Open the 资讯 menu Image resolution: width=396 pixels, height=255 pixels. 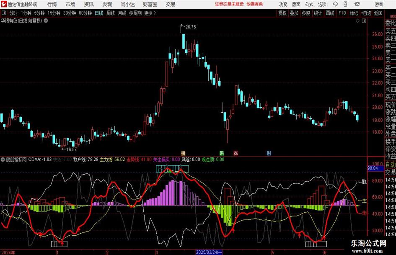click(x=89, y=4)
